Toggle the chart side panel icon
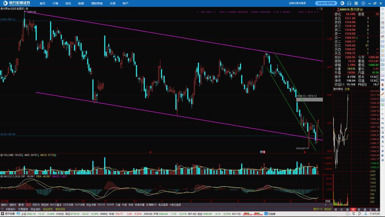 pyautogui.click(x=321, y=9)
